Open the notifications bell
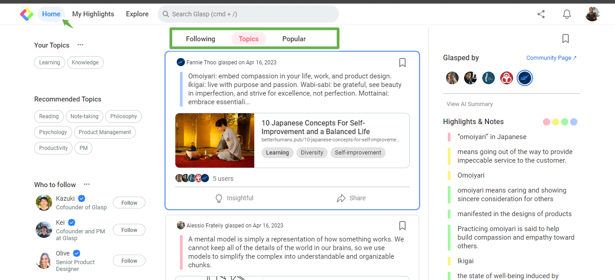 [567, 14]
